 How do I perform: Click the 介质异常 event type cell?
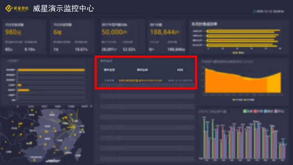pos(109,81)
